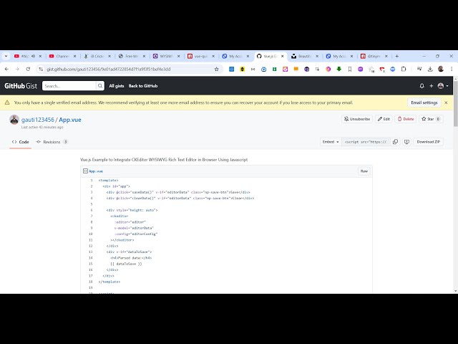View the Raw file content
This screenshot has height=344, width=458.
[x=364, y=171]
